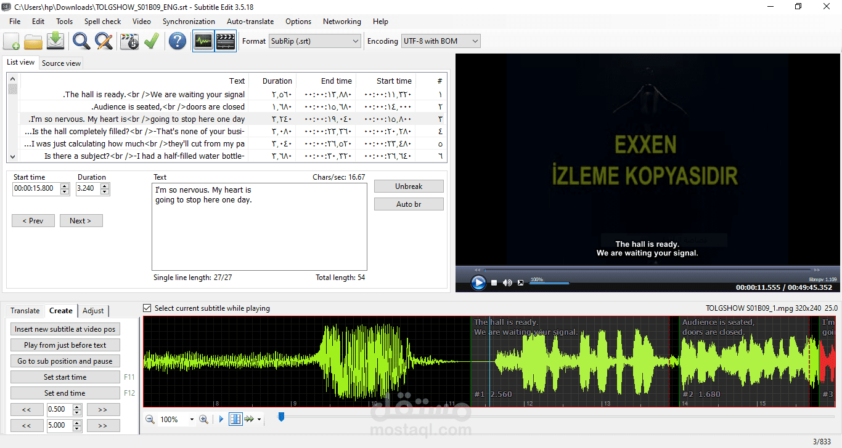The width and height of the screenshot is (842, 448).
Task: Click the subtitle text edit box
Action: point(260,226)
